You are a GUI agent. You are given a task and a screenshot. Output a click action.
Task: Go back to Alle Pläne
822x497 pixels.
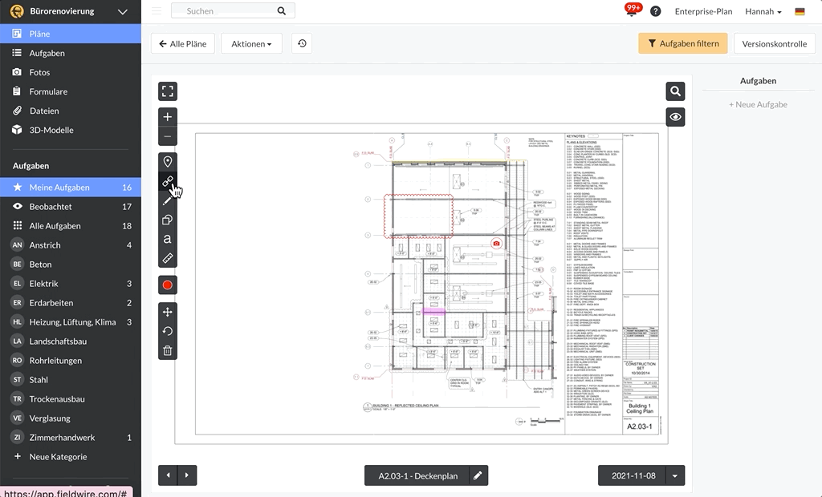pyautogui.click(x=182, y=43)
